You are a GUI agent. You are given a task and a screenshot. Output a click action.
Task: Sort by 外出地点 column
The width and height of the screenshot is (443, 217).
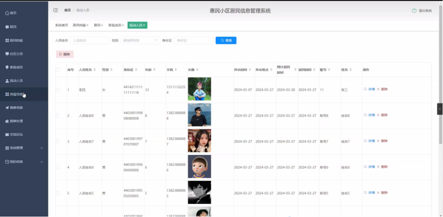point(271,70)
